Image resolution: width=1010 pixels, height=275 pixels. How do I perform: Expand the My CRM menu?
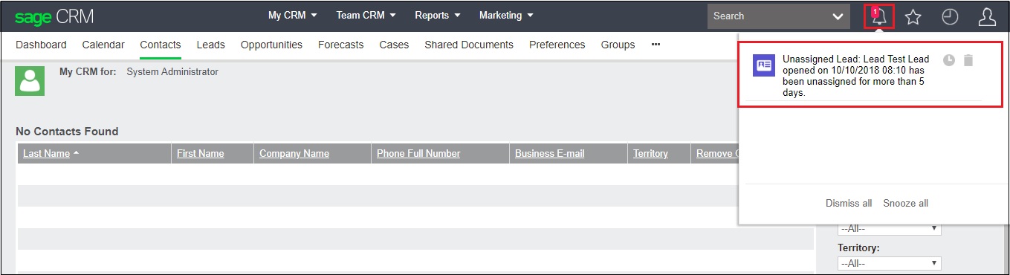pyautogui.click(x=293, y=16)
